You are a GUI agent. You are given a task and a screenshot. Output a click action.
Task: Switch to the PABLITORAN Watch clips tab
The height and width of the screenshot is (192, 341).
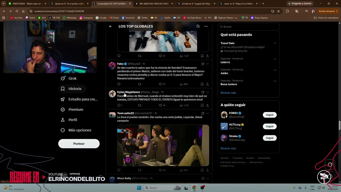click(27, 4)
